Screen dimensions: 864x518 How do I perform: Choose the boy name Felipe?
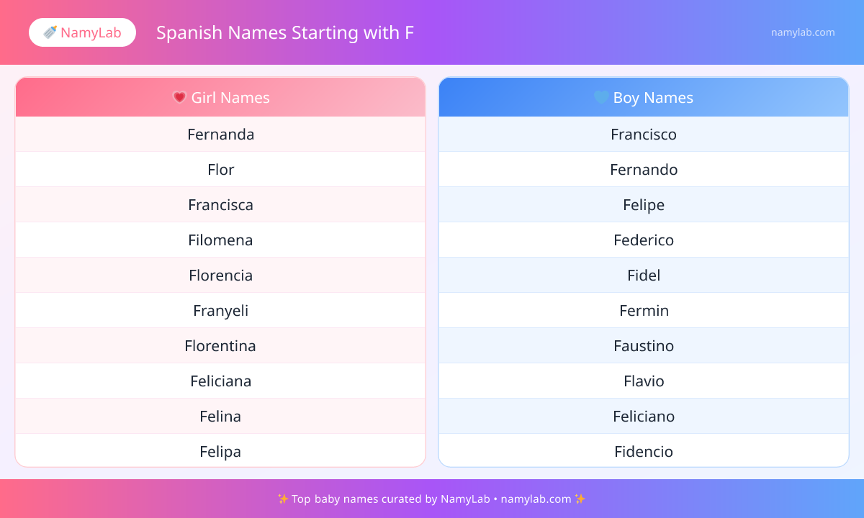(644, 205)
